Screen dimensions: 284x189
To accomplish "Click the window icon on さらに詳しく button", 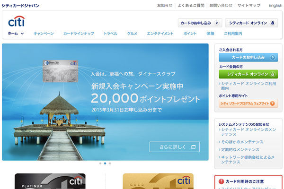I will [193, 147].
